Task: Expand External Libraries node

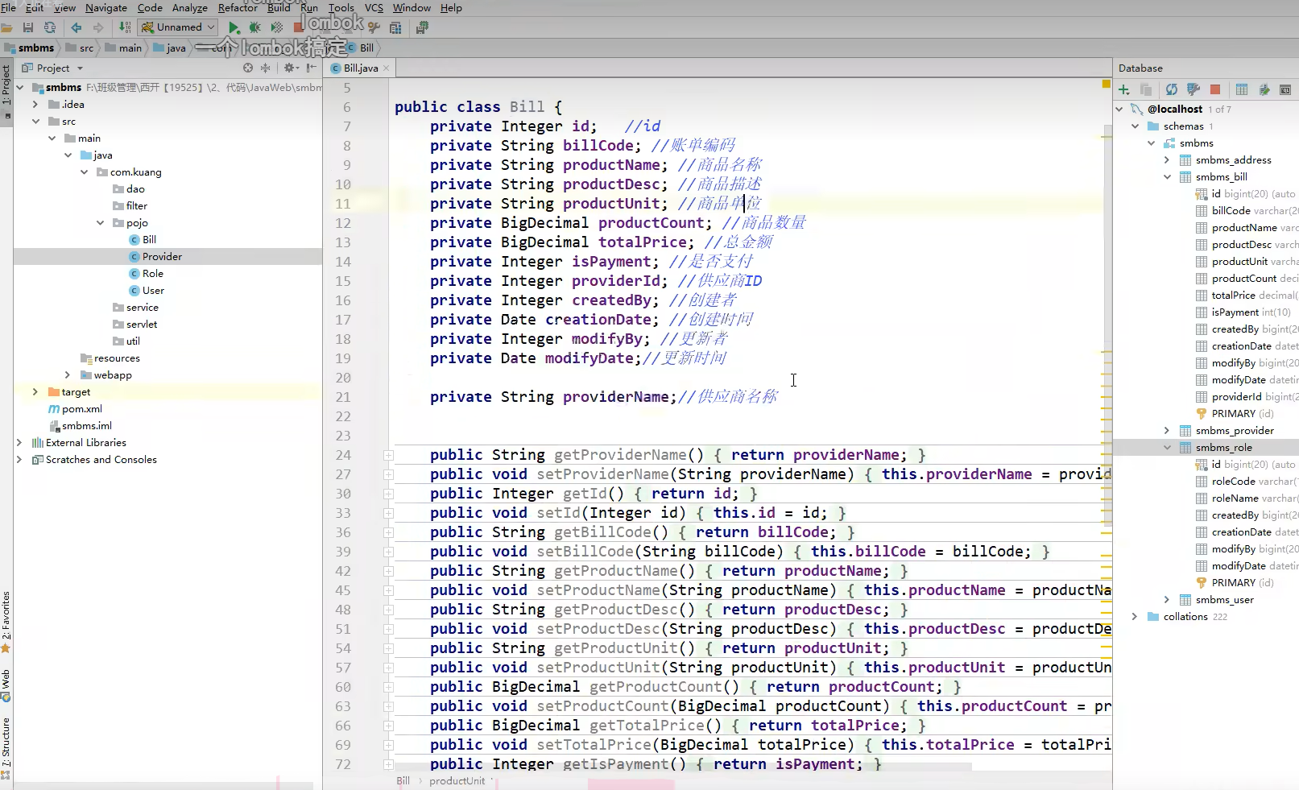Action: (19, 442)
